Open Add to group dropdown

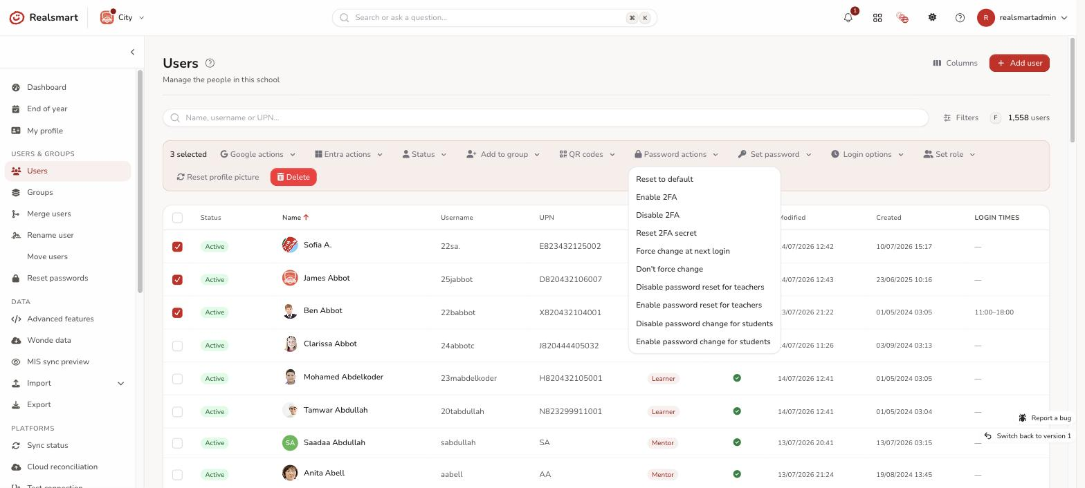pyautogui.click(x=503, y=154)
